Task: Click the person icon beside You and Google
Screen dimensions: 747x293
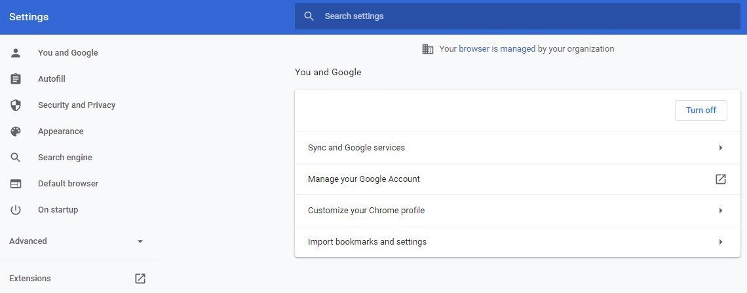Action: [16, 53]
